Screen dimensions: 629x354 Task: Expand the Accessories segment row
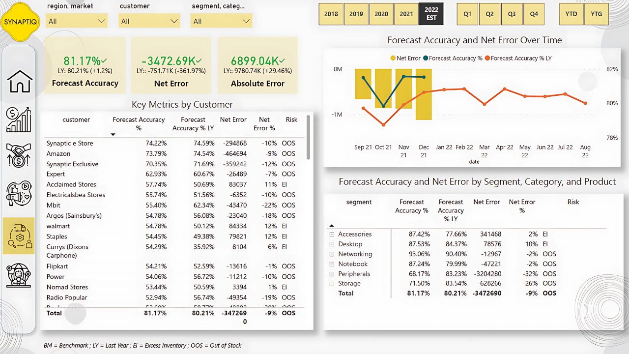pyautogui.click(x=332, y=235)
